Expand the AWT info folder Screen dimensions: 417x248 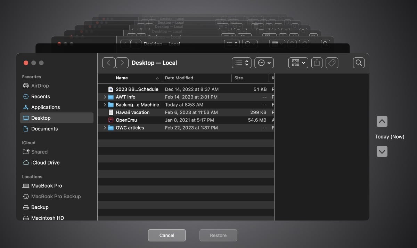point(105,97)
